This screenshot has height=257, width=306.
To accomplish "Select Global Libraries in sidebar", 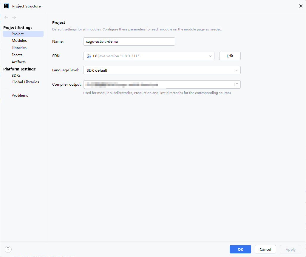I will click(x=25, y=82).
